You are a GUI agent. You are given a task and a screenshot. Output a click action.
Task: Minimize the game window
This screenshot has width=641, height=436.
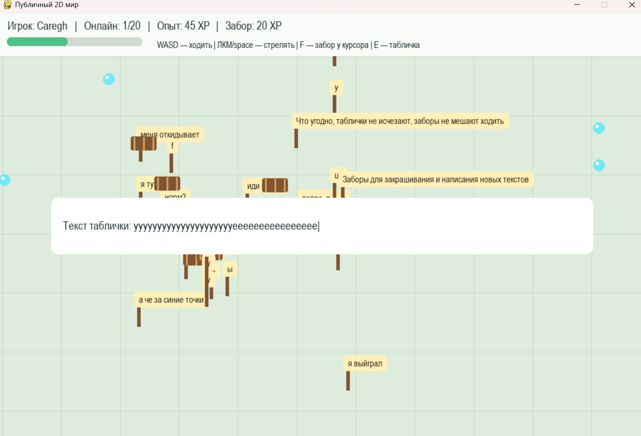[577, 5]
